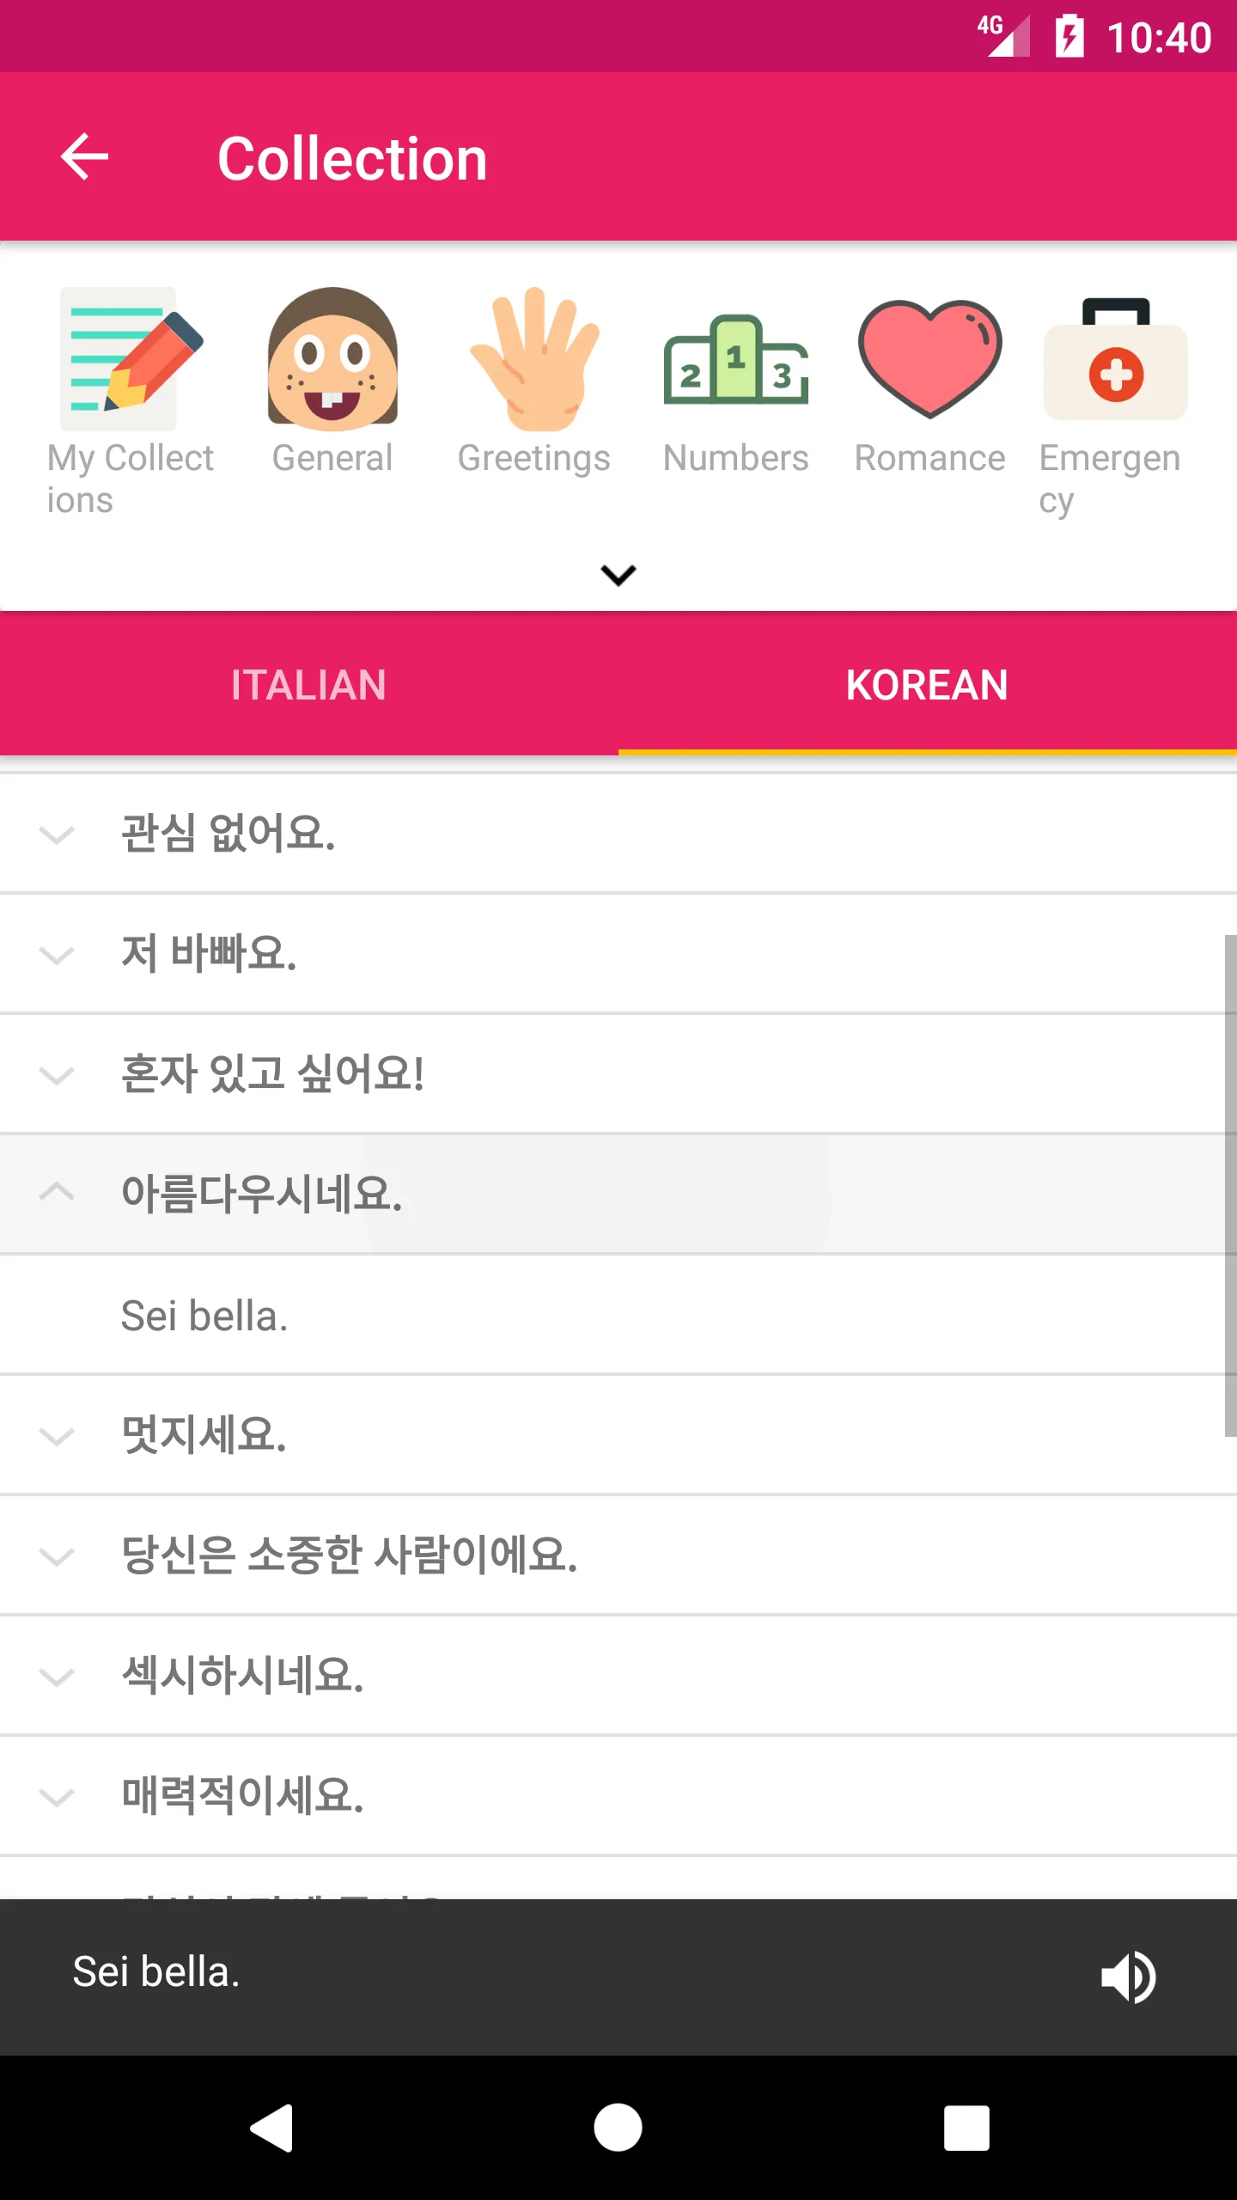
Task: Expand more categories with the down chevron
Action: [618, 575]
